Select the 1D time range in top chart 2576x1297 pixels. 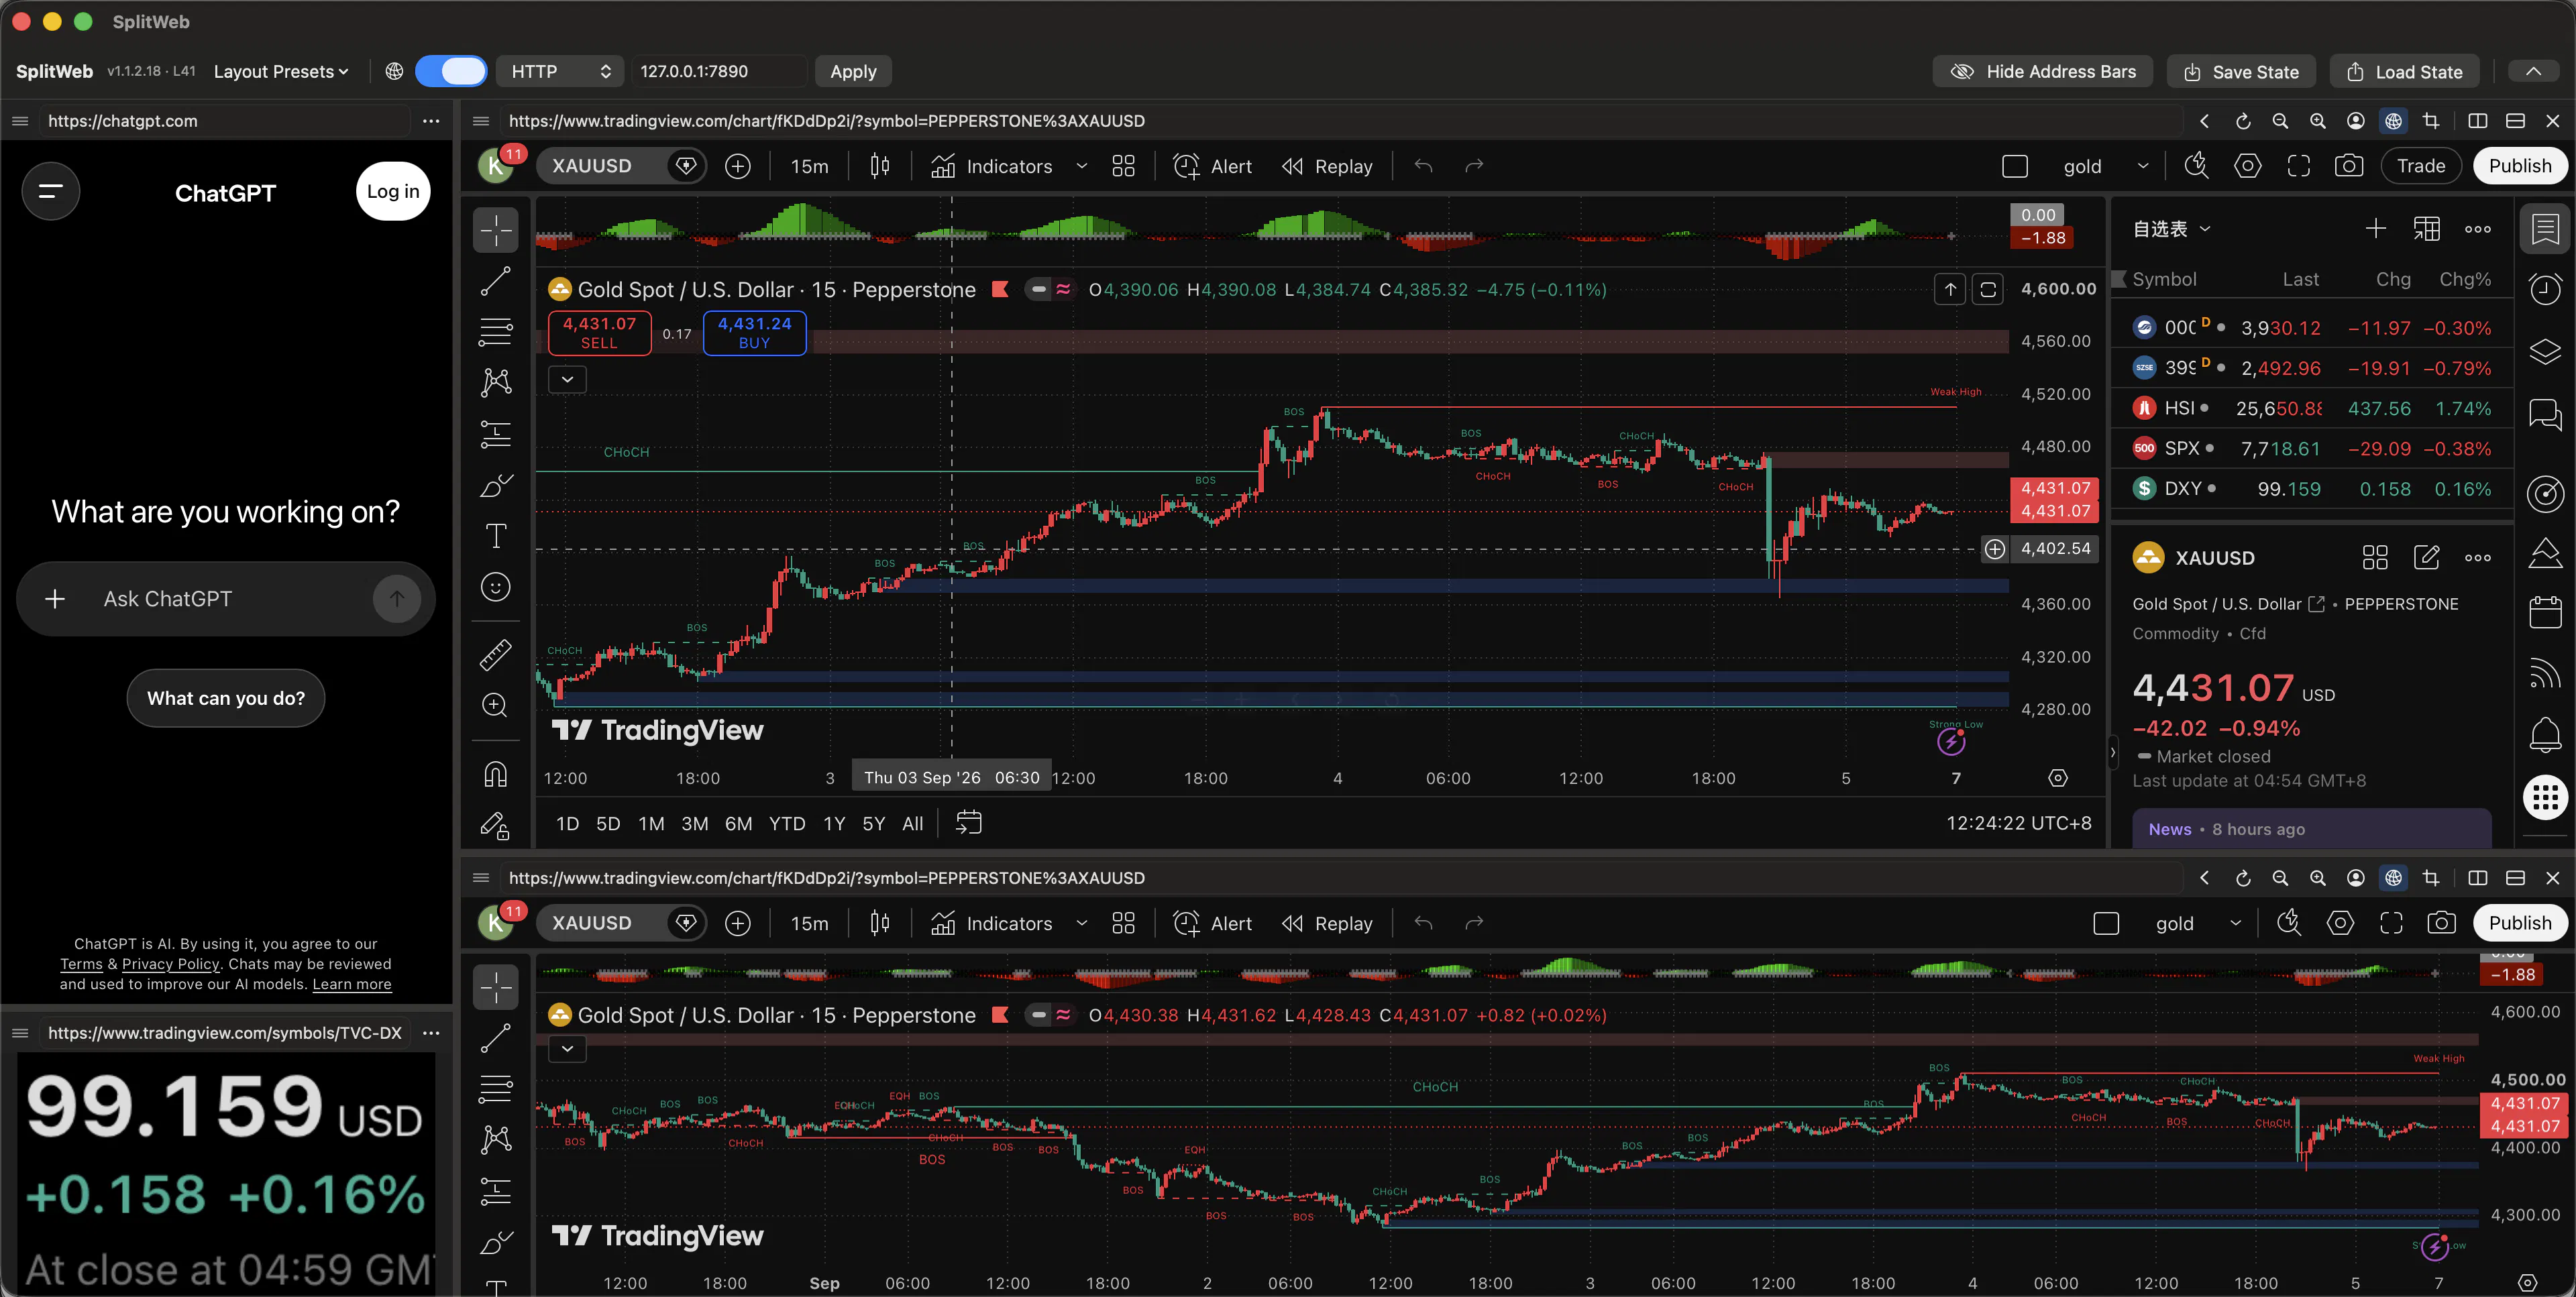(x=567, y=824)
